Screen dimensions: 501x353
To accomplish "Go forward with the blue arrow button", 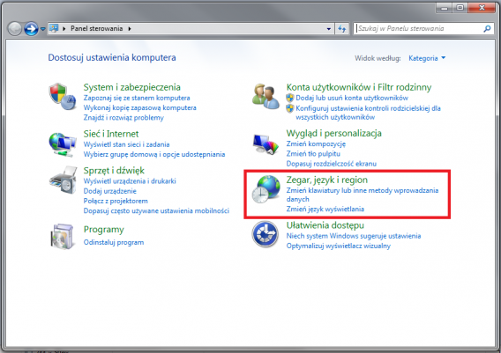I will pyautogui.click(x=32, y=29).
